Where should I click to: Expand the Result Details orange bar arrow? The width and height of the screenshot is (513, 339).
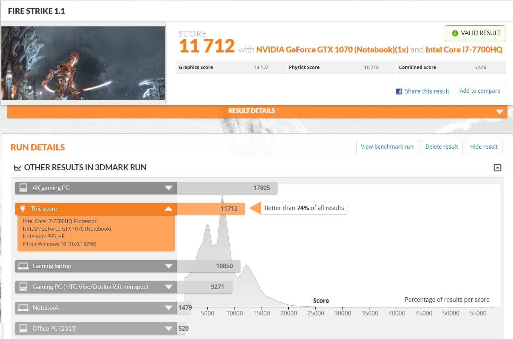point(499,111)
